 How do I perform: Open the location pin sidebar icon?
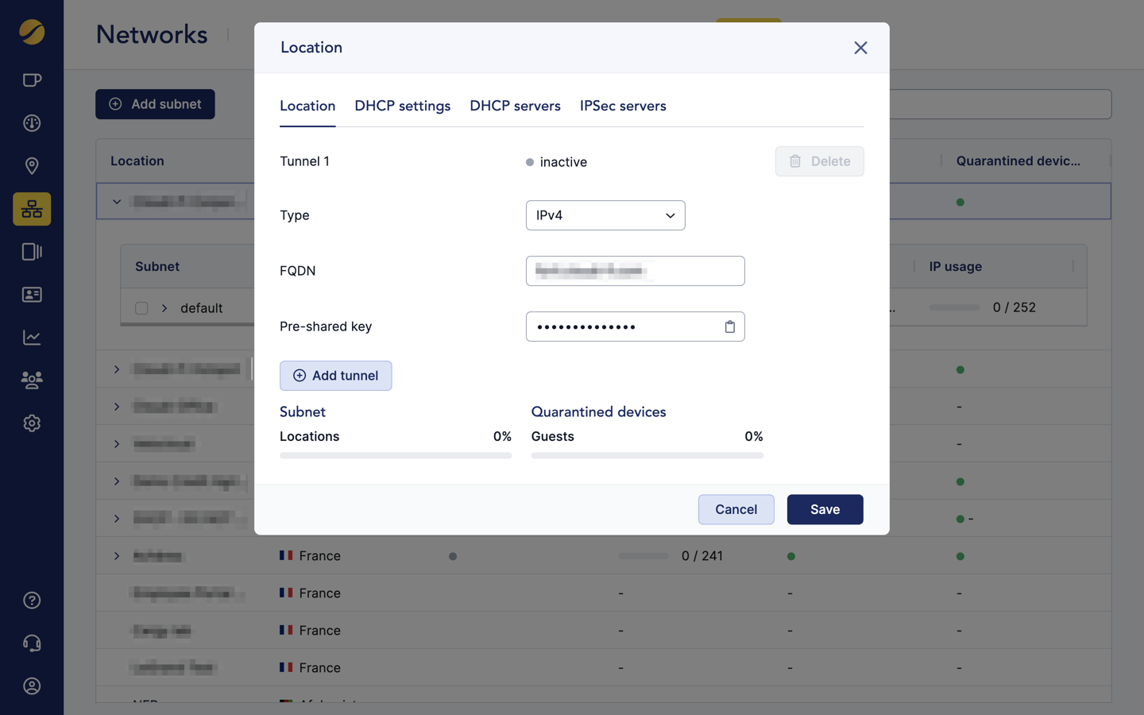tap(32, 166)
